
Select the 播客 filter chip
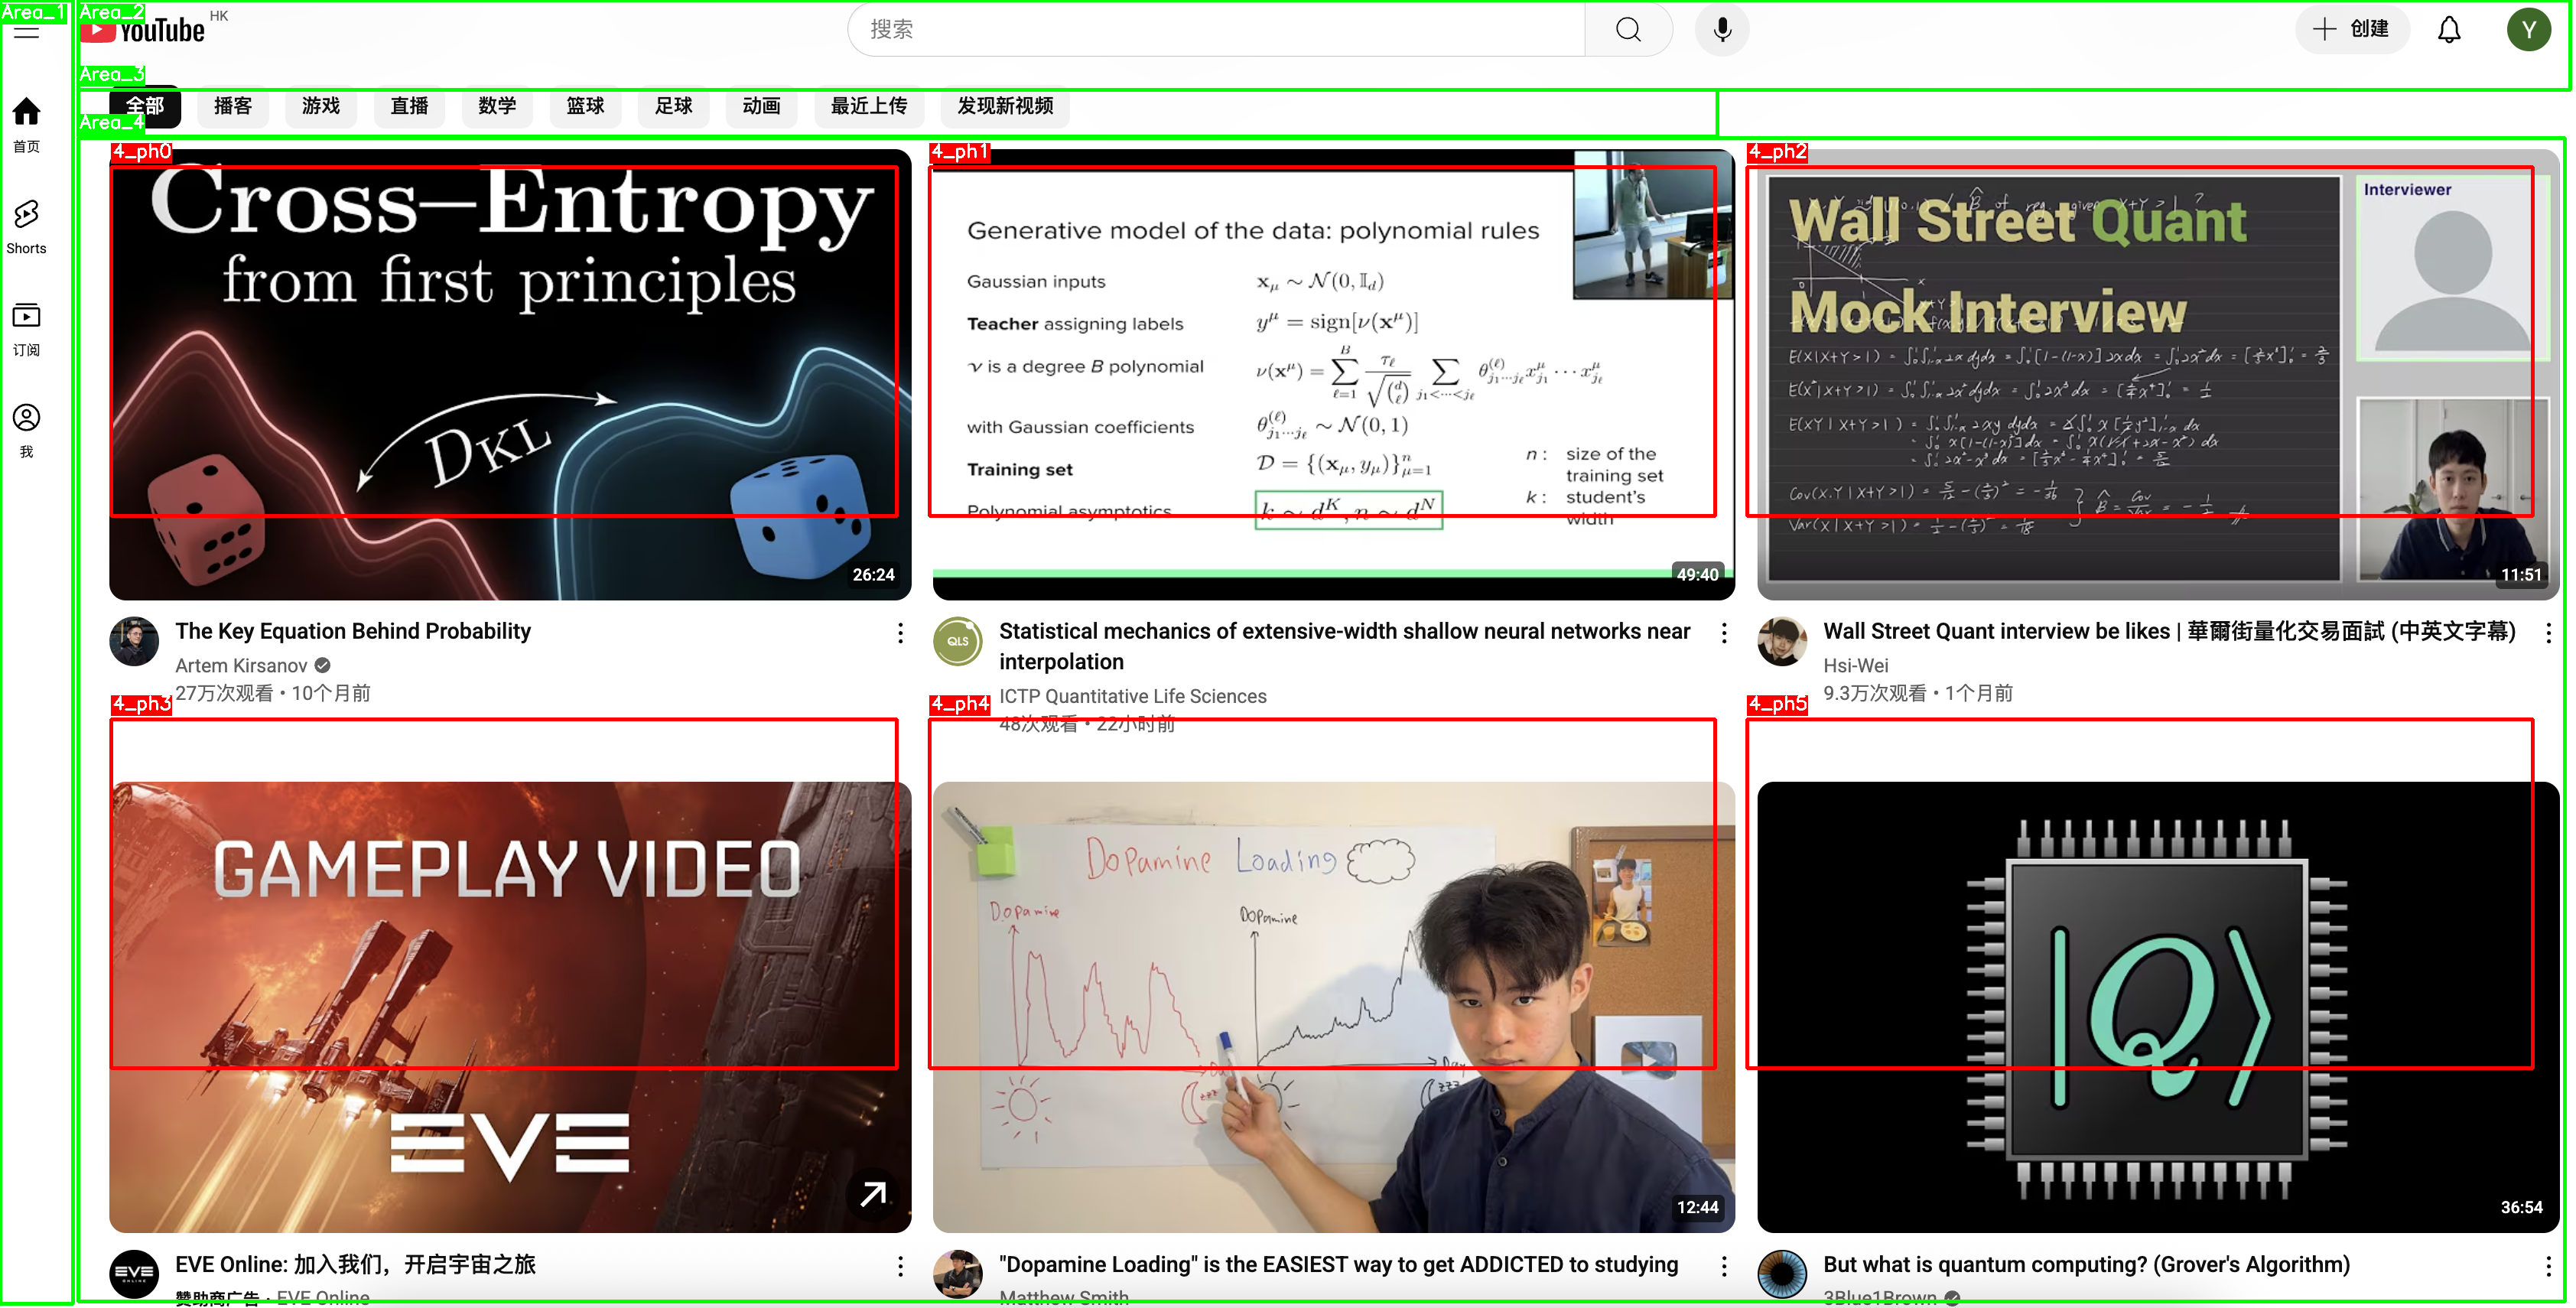[232, 106]
